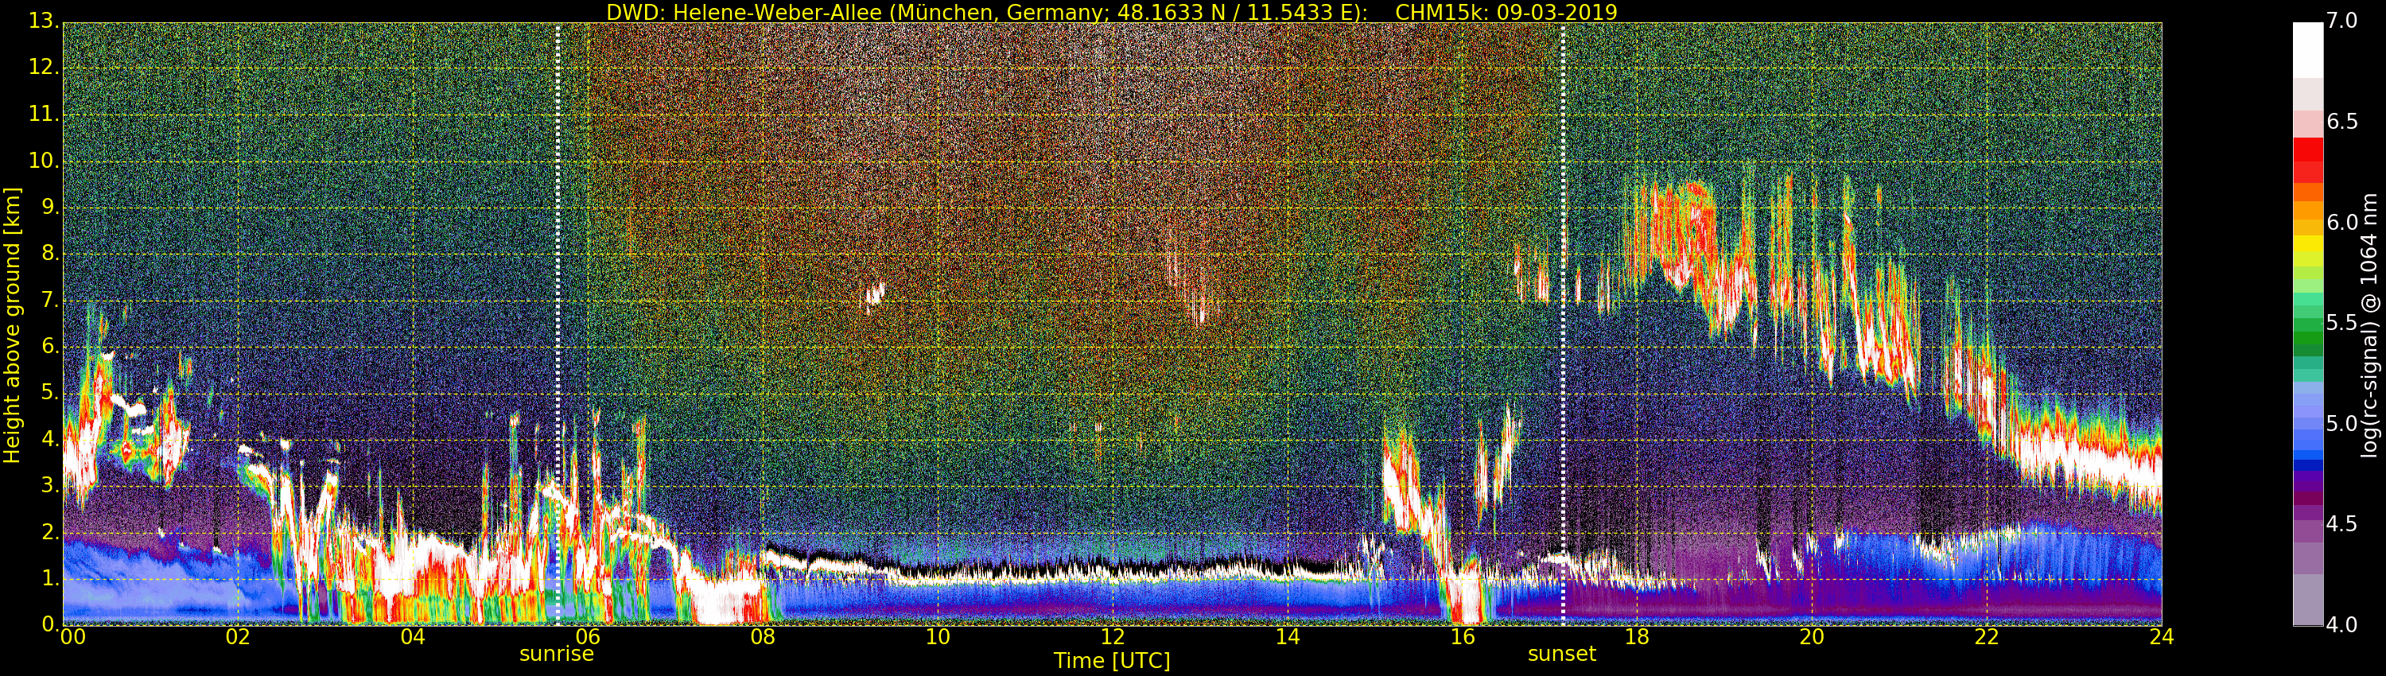Click the 5.0 colorbar tick label
This screenshot has width=2386, height=676.
coord(2341,423)
